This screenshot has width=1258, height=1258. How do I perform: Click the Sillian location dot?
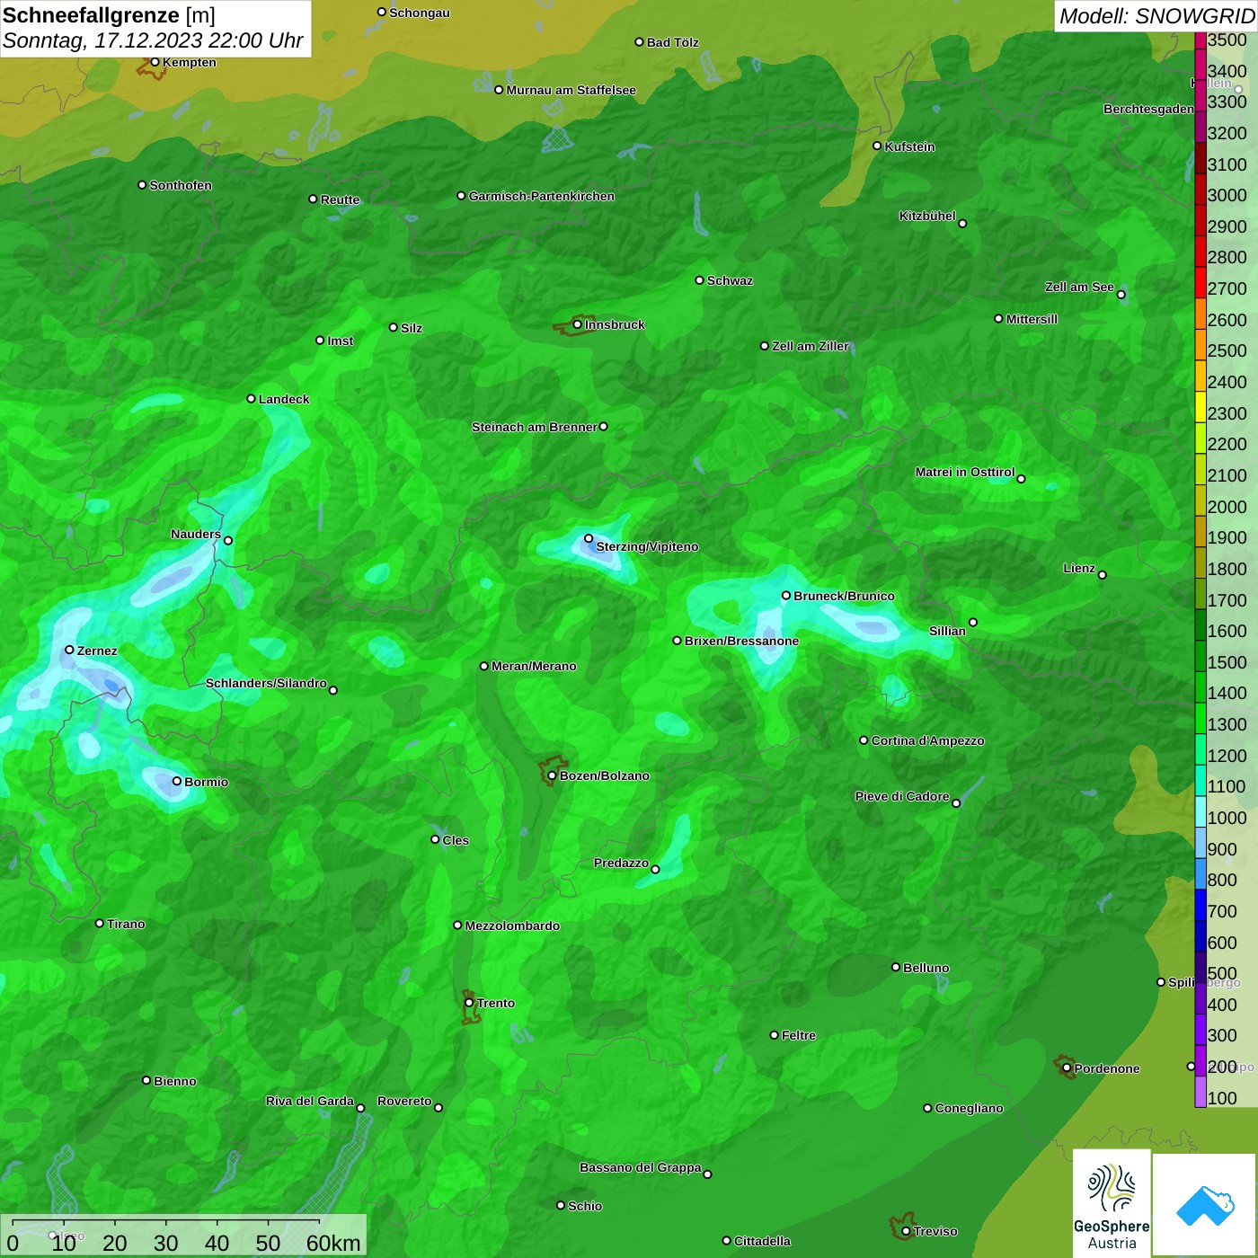(972, 622)
